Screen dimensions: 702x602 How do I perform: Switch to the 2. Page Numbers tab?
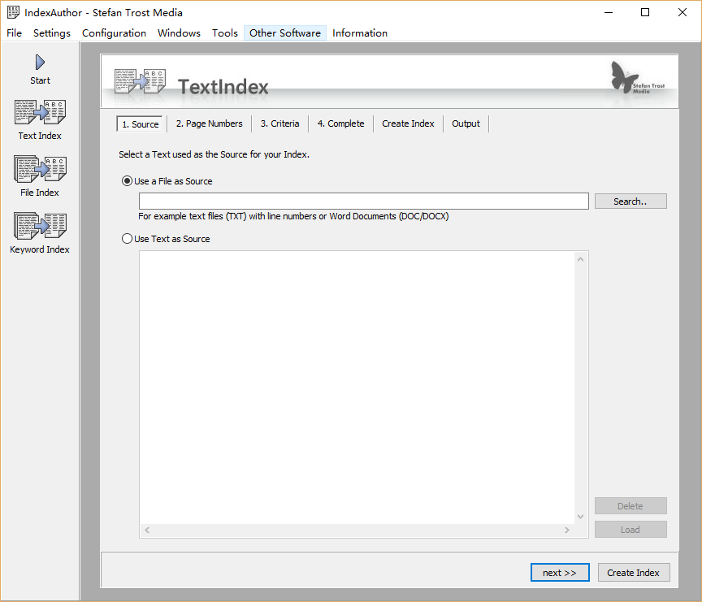pos(209,123)
